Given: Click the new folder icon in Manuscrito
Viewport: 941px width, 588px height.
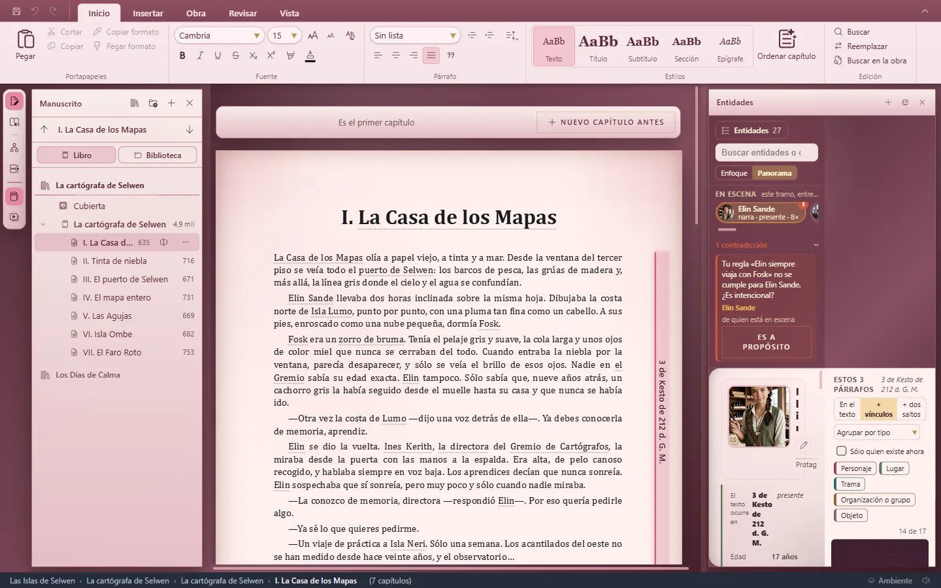Looking at the screenshot, I should point(153,103).
